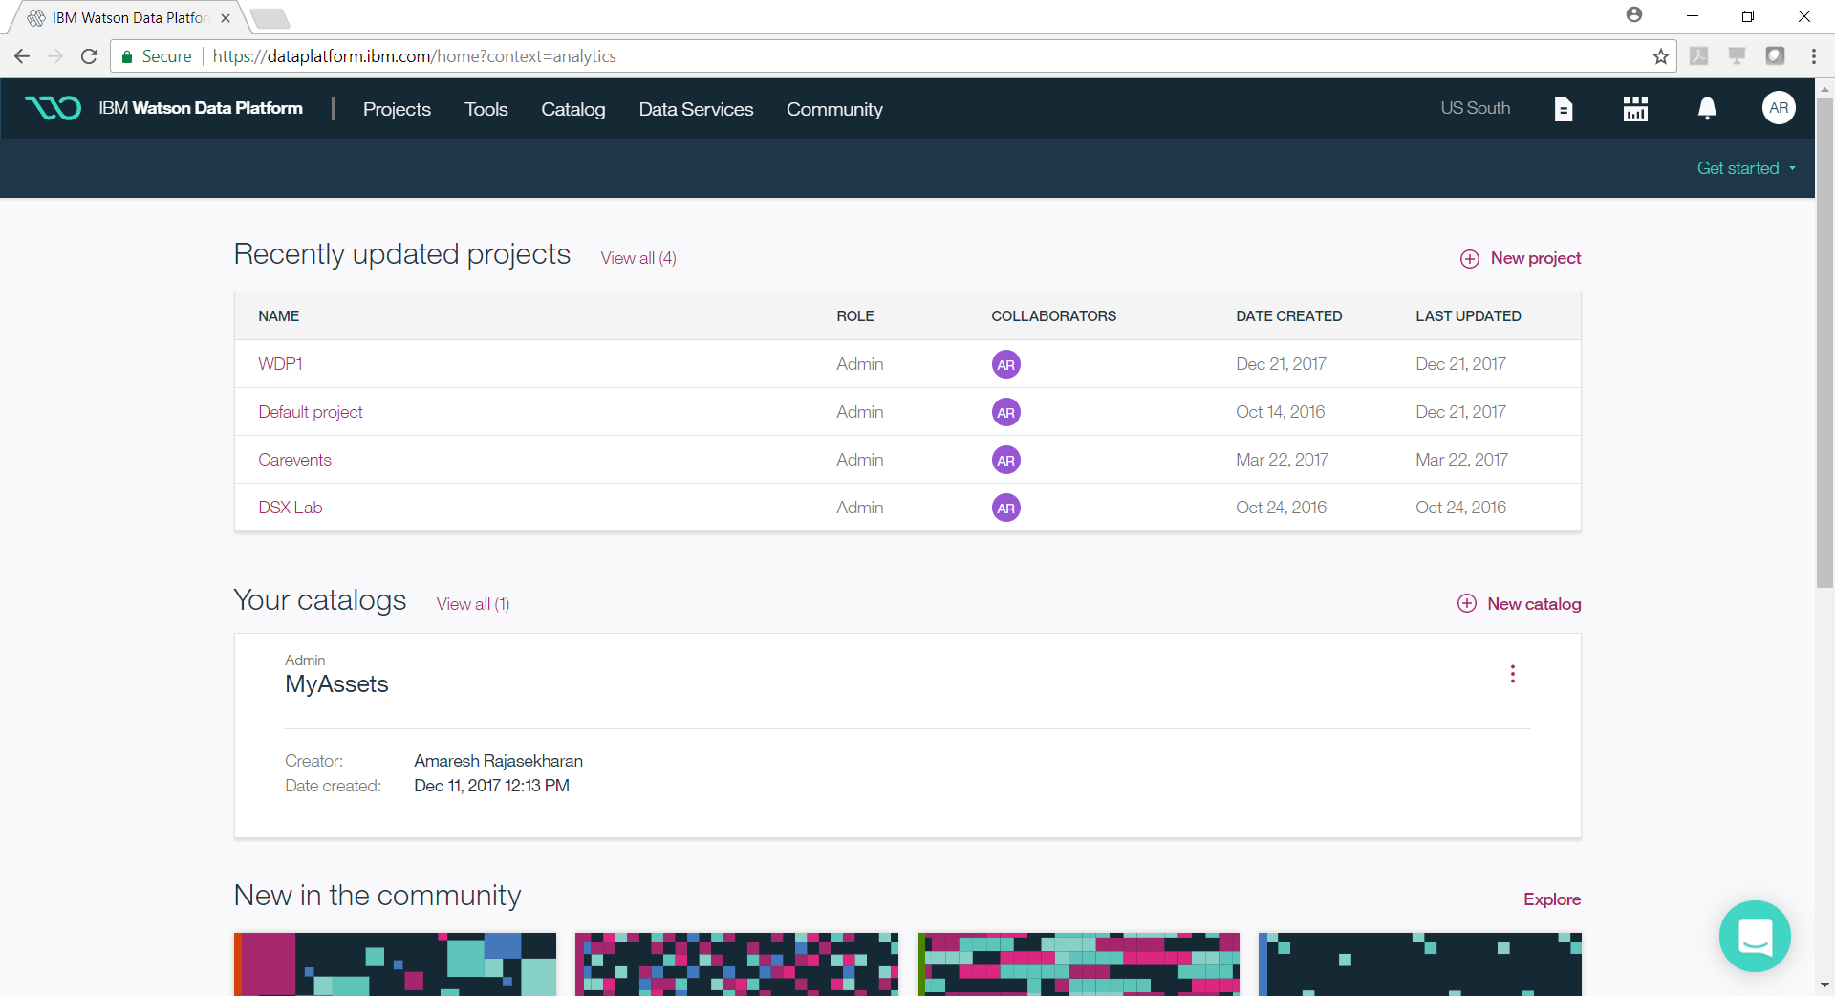This screenshot has height=996, width=1835.
Task: Open the fourth community card thumbnail
Action: tap(1420, 964)
